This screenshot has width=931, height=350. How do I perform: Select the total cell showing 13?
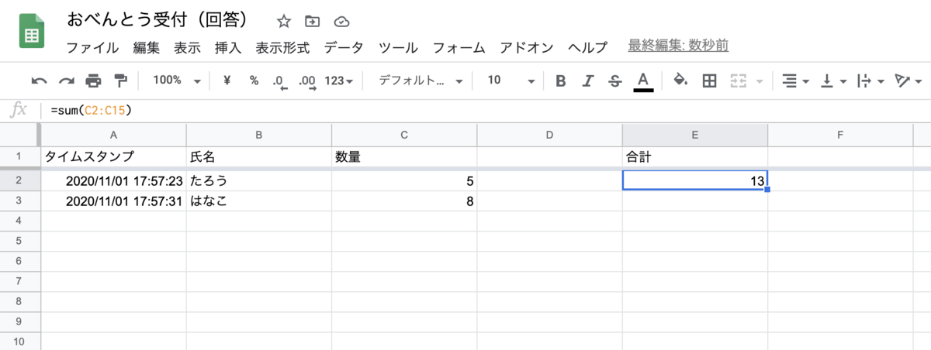(695, 180)
